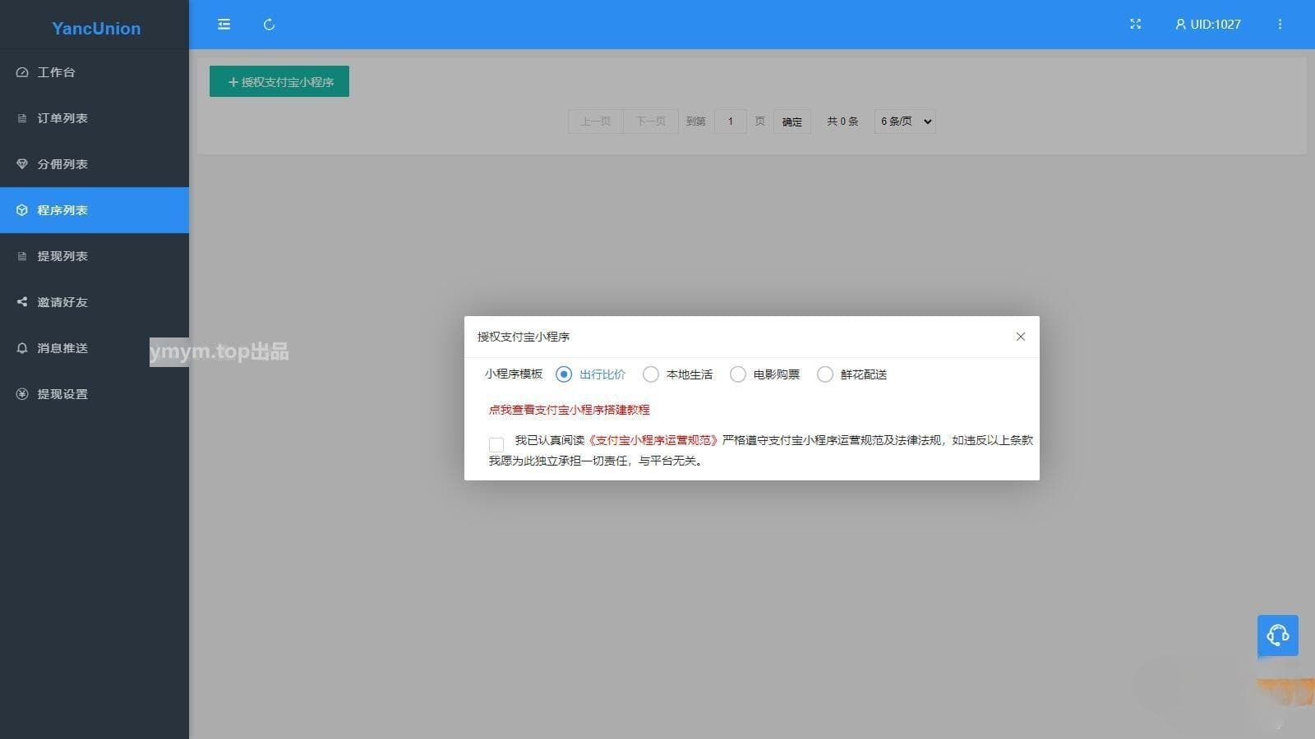
Task: Select the 出行比价 template radio button
Action: (x=564, y=374)
